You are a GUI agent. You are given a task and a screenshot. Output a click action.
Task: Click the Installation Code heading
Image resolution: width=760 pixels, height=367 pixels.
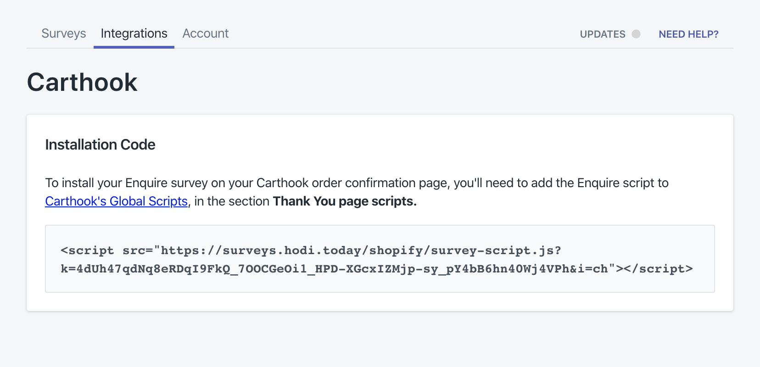pos(100,145)
